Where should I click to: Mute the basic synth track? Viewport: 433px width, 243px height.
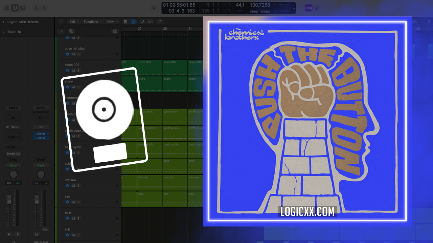tap(73, 153)
